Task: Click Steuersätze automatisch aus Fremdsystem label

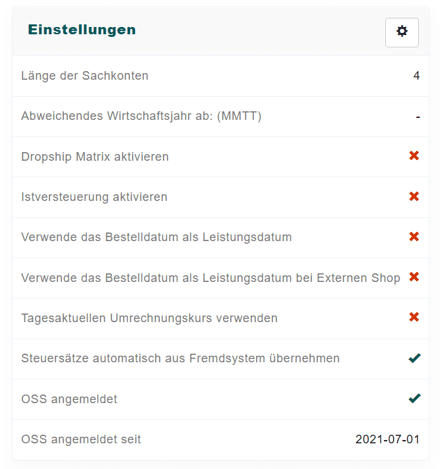Action: [180, 358]
